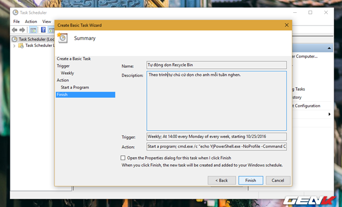The width and height of the screenshot is (342, 207).
Task: Expand the Task Scheduler Library node arrow
Action: coord(14,46)
